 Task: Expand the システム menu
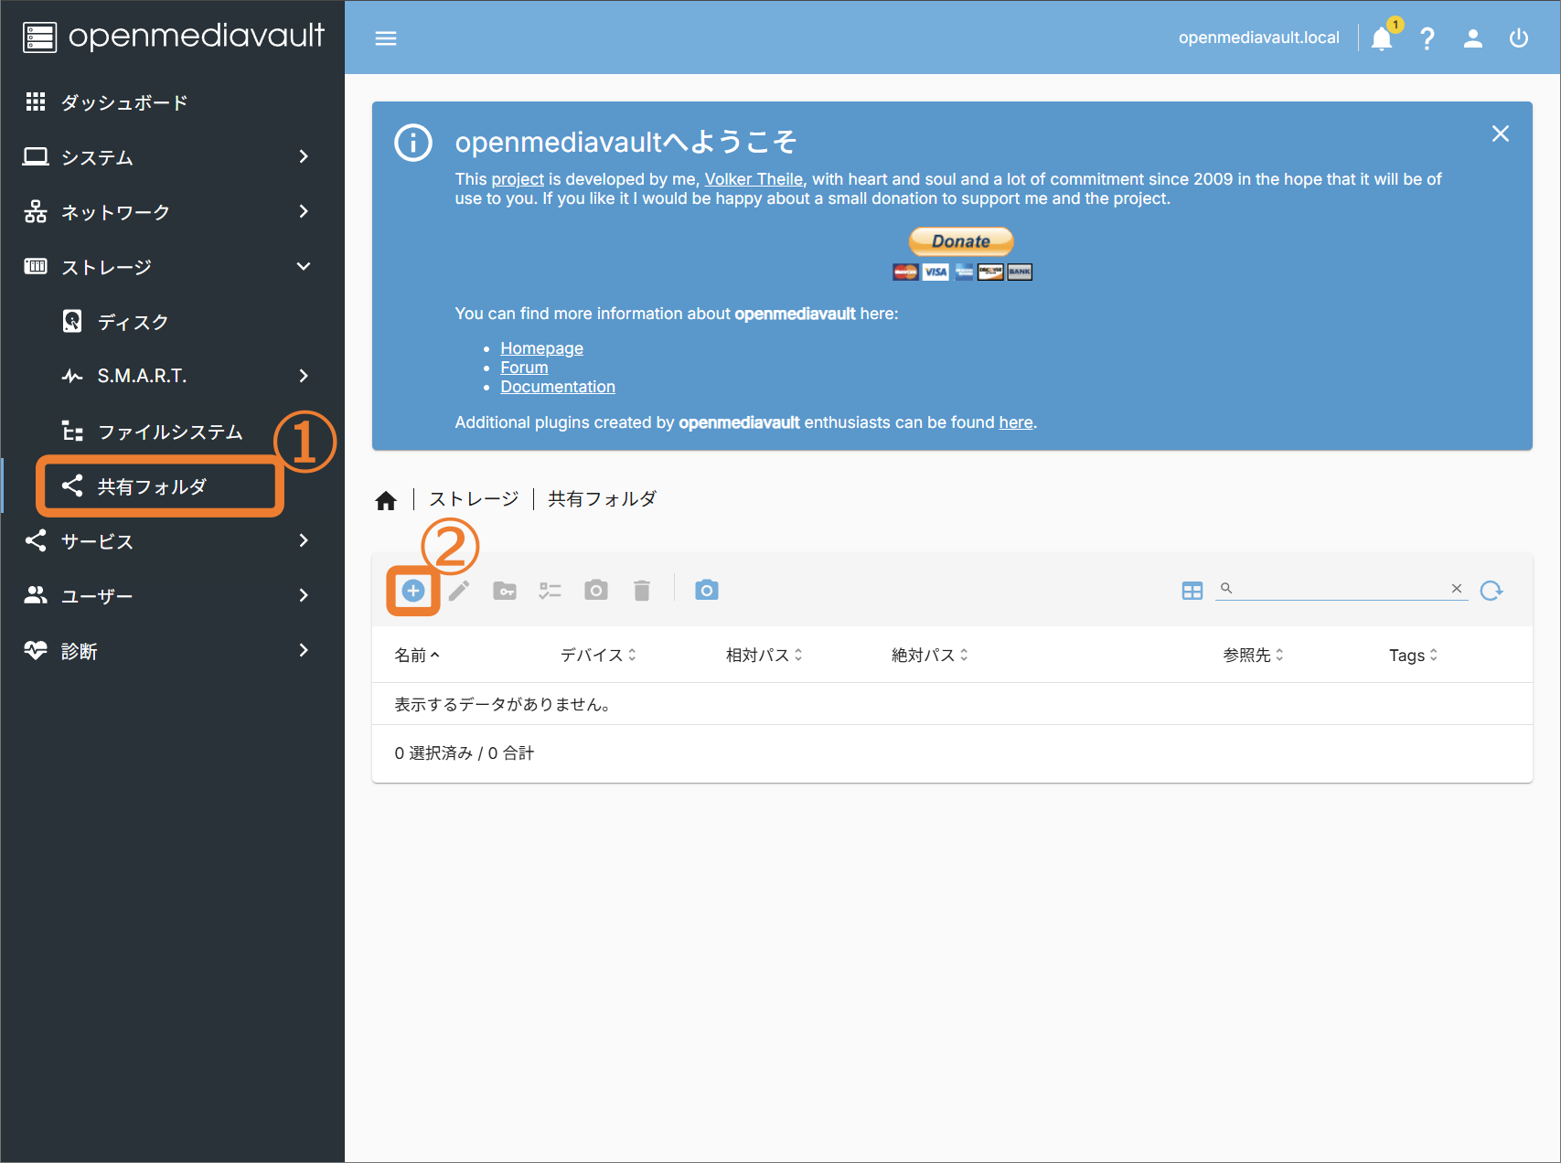click(172, 157)
